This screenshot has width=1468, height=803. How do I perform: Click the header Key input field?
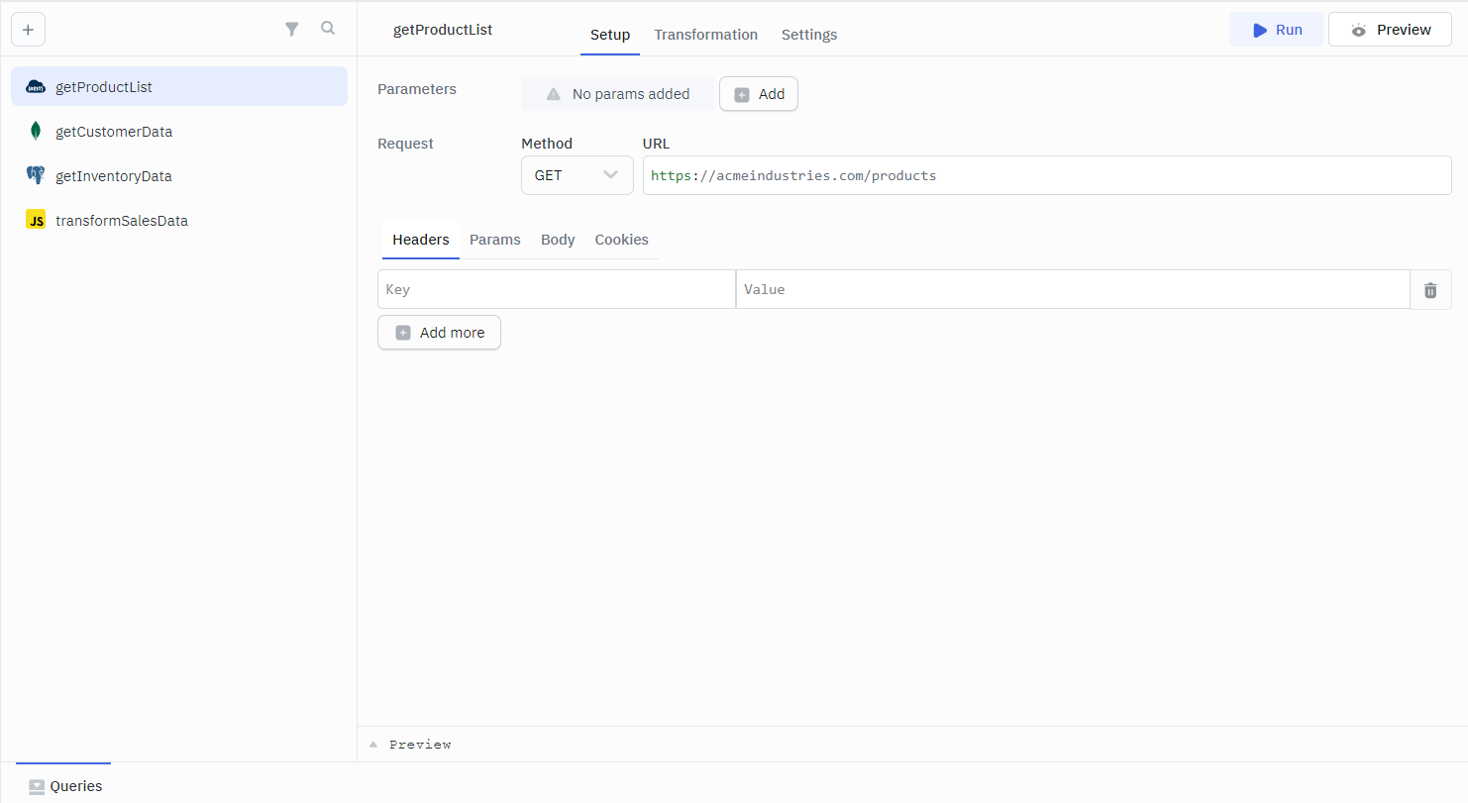[556, 290]
